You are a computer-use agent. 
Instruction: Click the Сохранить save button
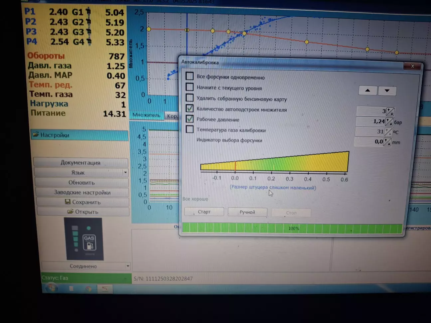82,202
